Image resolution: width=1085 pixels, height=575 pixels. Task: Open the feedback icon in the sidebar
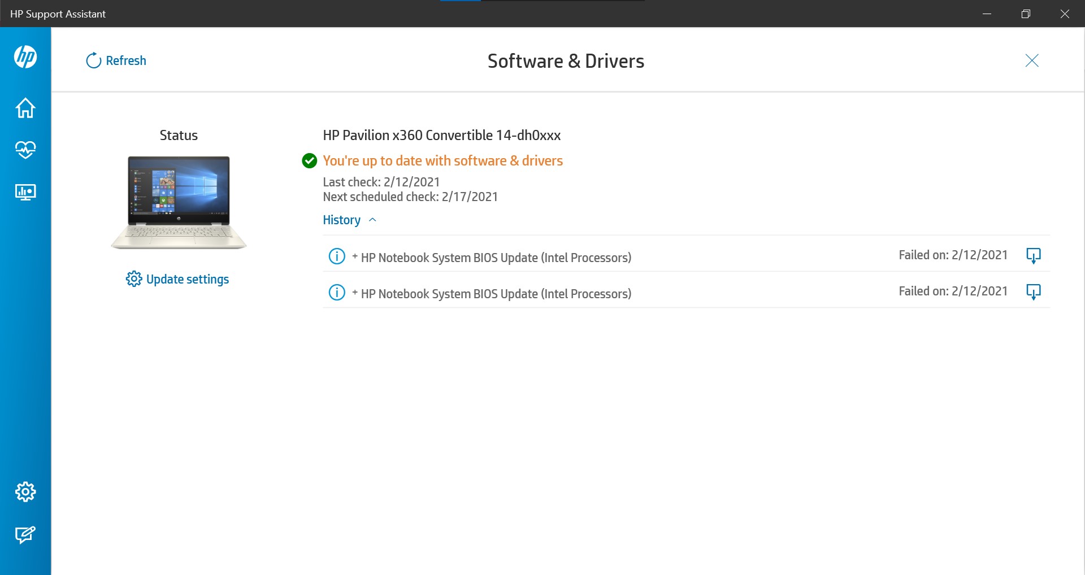click(x=25, y=535)
